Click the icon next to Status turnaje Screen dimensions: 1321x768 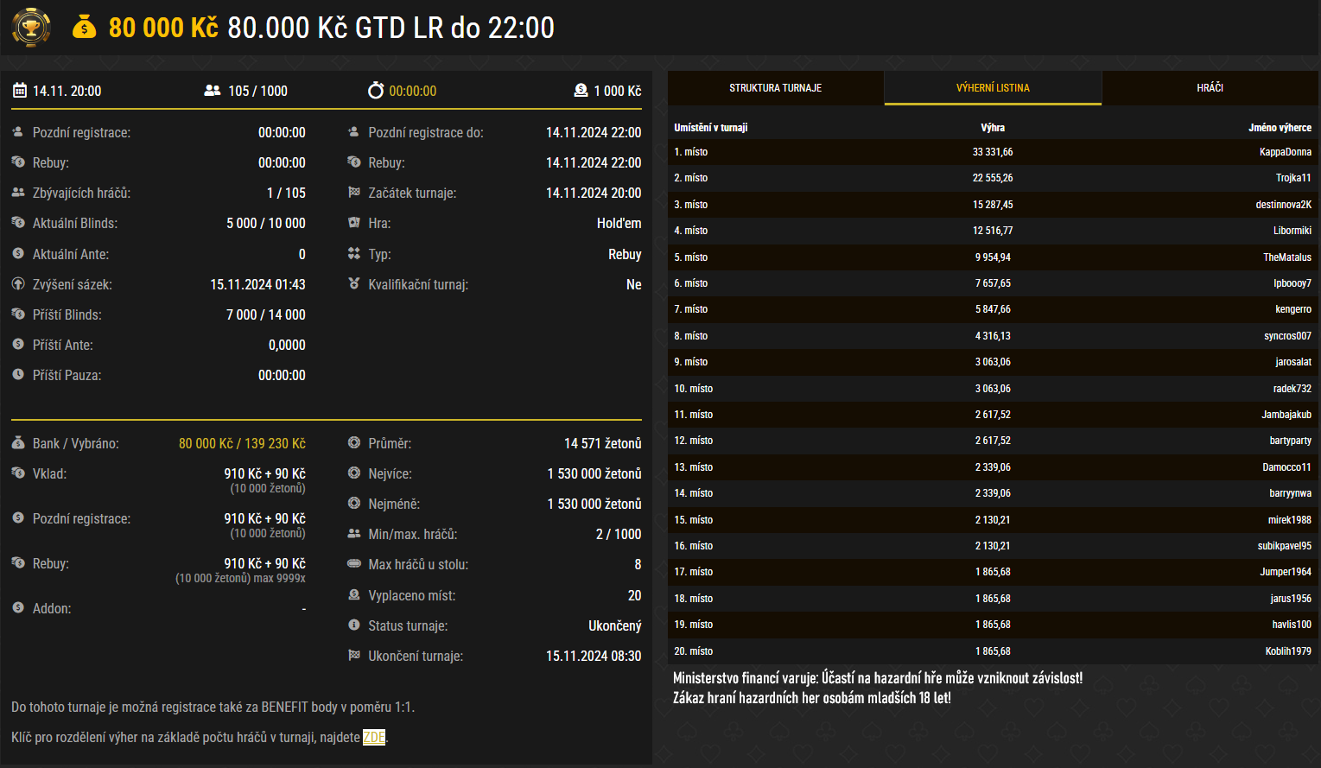[353, 625]
